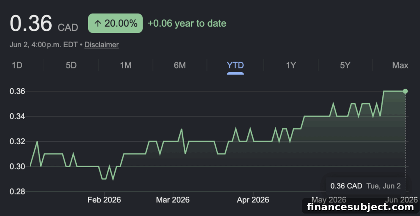
Task: Switch chart to 1M range
Action: [126, 65]
